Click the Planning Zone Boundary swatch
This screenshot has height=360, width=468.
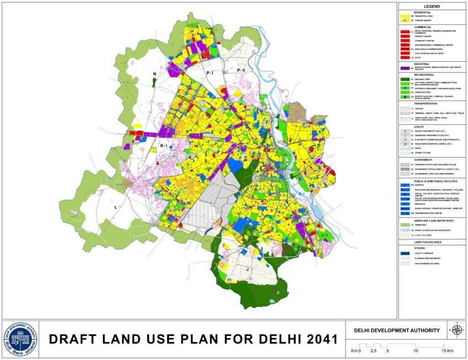[405, 258]
